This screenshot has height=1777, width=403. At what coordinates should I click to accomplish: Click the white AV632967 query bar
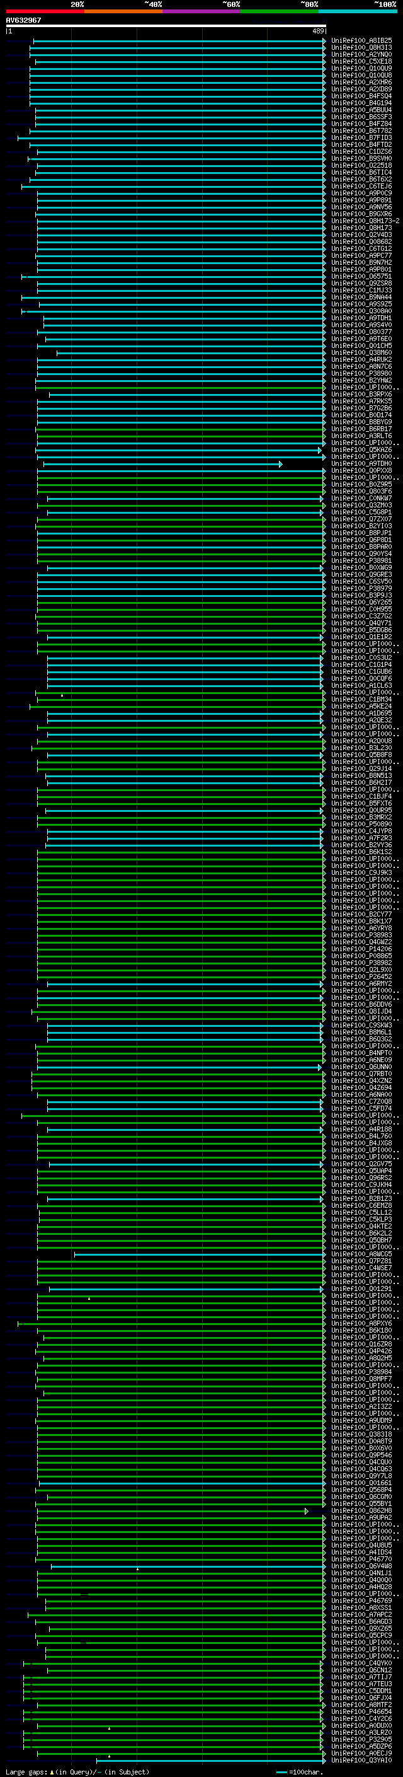coord(166,25)
